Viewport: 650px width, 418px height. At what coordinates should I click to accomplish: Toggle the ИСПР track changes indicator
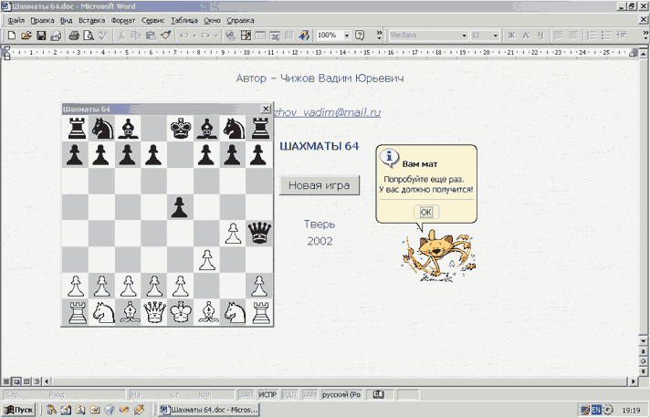pos(267,395)
